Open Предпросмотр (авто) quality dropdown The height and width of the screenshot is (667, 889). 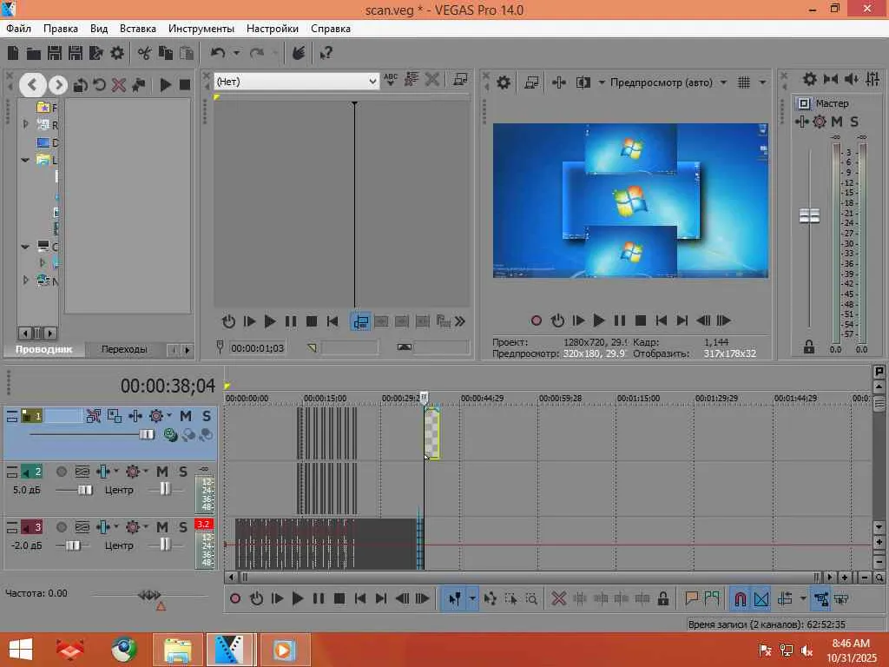pos(723,83)
